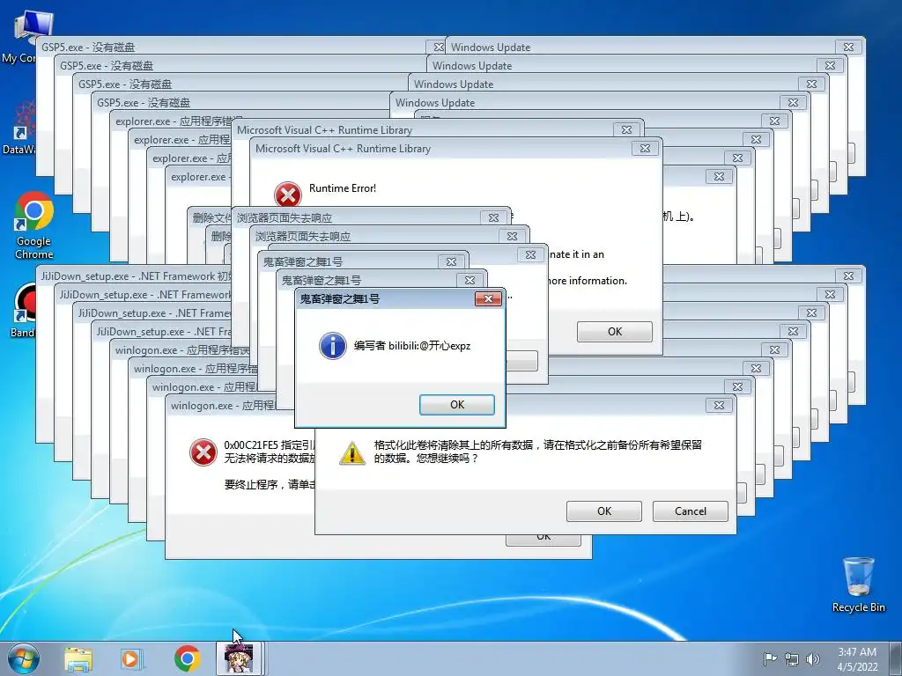This screenshot has height=676, width=902.
Task: Close the front Microsoft Visual C++ Runtime Library dialog
Action: click(x=645, y=148)
